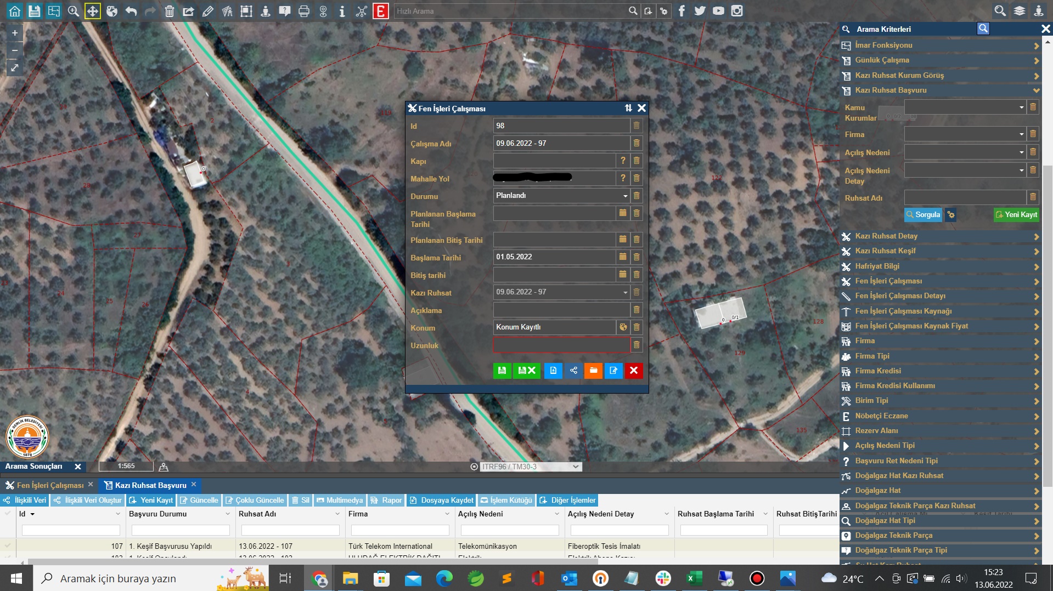Select the Kazı Ruhsat Başvuru results tab
The image size is (1053, 591).
(150, 485)
